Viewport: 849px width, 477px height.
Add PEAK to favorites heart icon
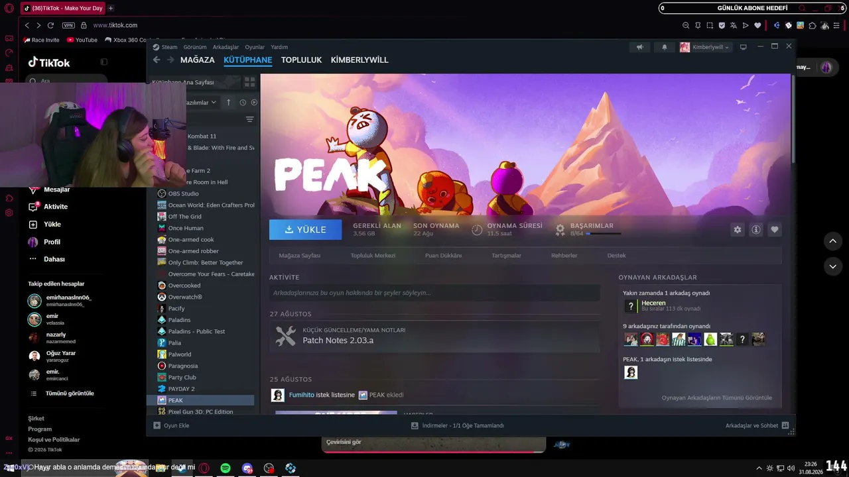(774, 229)
